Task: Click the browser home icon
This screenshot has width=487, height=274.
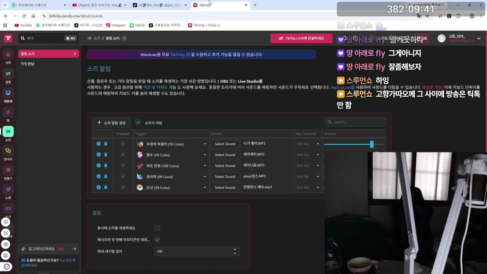Action: point(33,16)
